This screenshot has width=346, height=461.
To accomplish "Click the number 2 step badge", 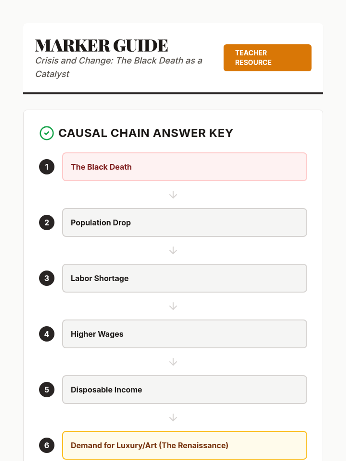I will pos(47,222).
